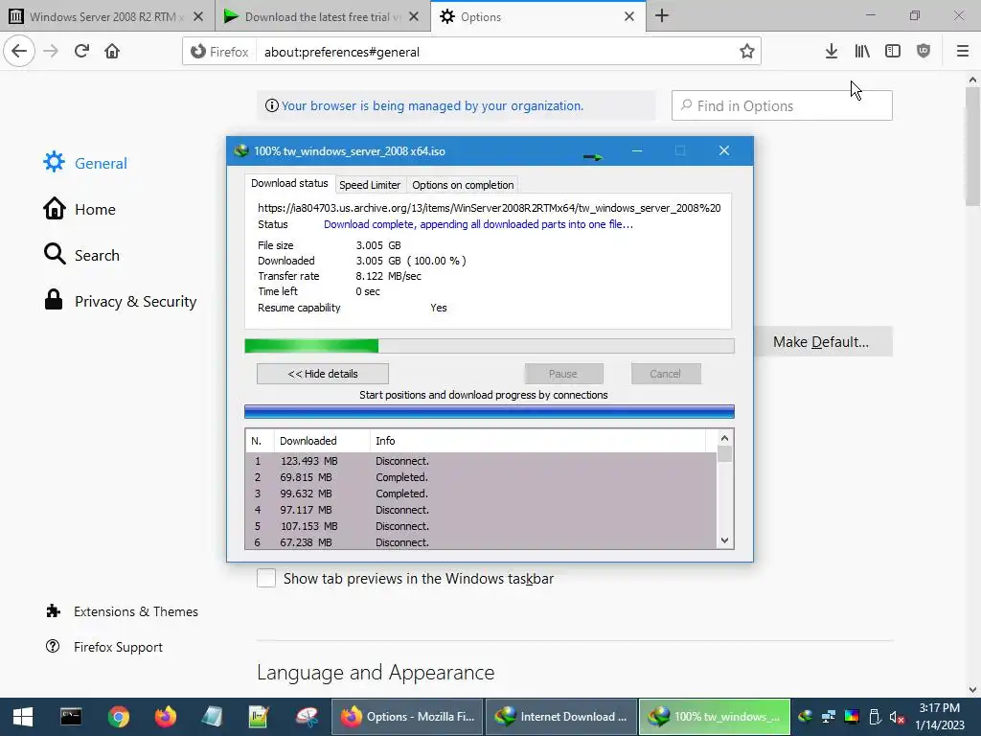The image size is (981, 736).
Task: Launch Google Chrome from the taskbar
Action: click(118, 717)
